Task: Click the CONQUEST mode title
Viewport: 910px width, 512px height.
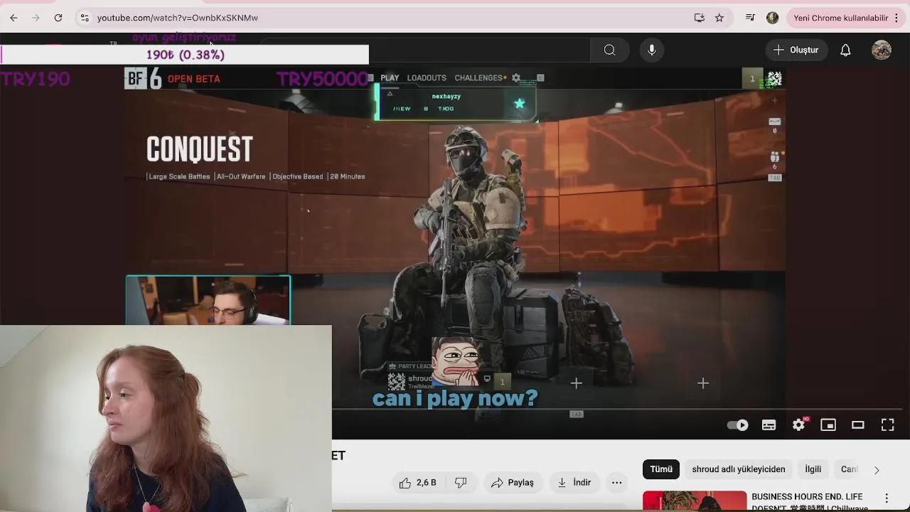Action: 200,149
